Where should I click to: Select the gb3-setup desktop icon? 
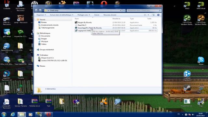pos(7,33)
